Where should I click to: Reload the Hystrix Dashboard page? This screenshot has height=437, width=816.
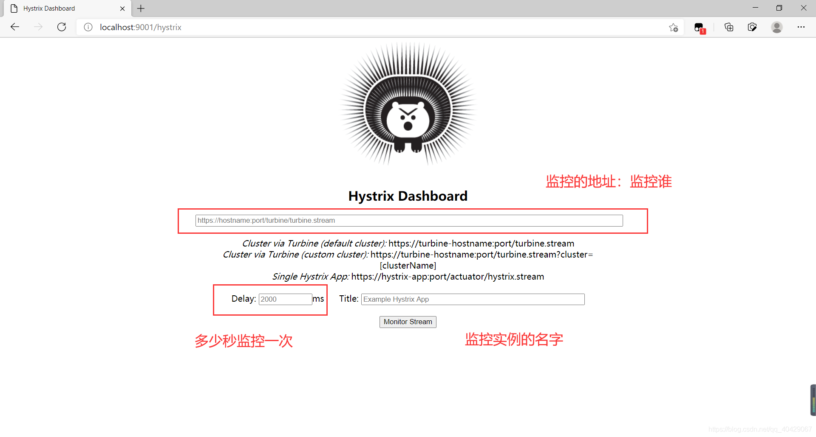point(62,27)
